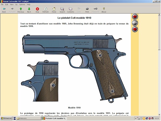This screenshot has width=161, height=121.
Task: Click the round grey Home button in sidebar
Action: 135,23
